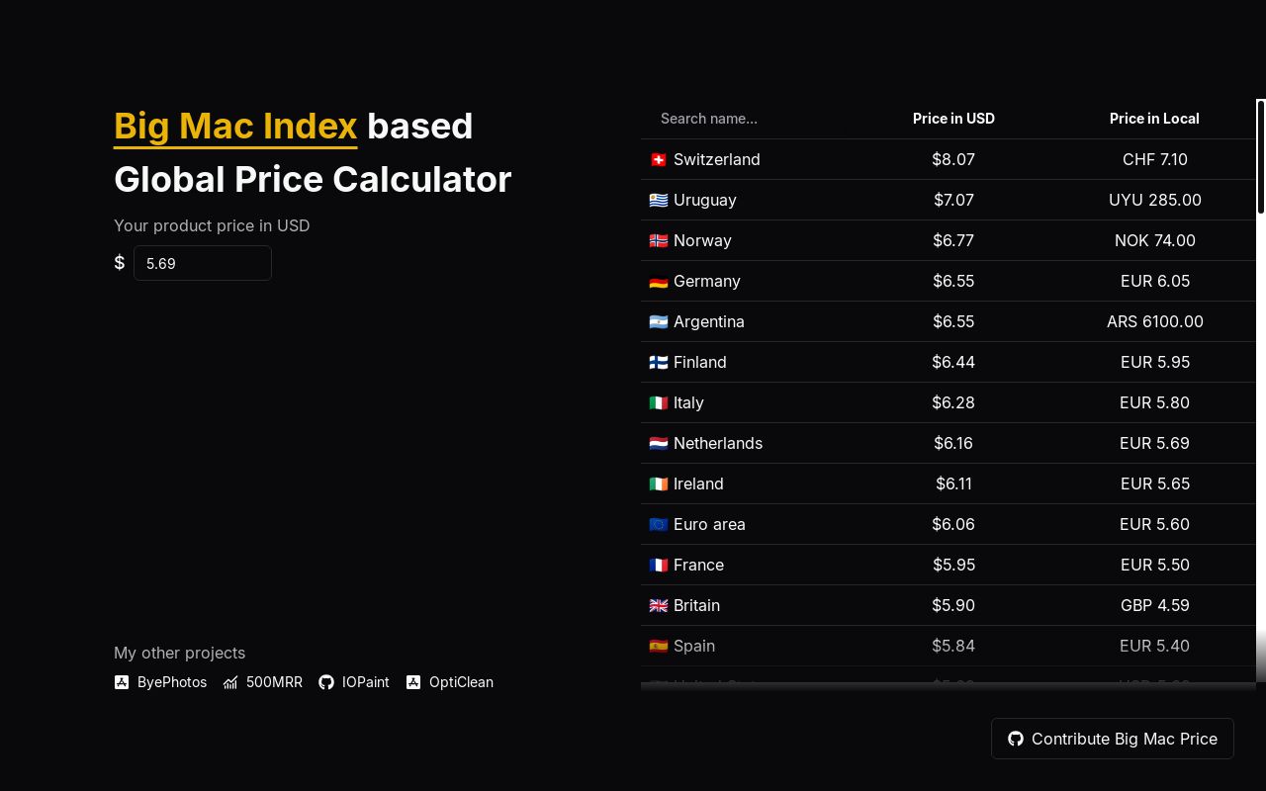Click the Argentina flag icon
The image size is (1266, 791).
click(659, 321)
